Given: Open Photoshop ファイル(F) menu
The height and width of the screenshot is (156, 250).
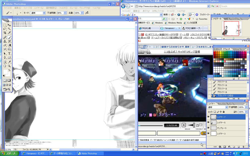Looking at the screenshot, I should pyautogui.click(x=7, y=8).
